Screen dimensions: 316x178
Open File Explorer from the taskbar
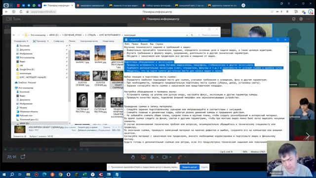[28, 175]
